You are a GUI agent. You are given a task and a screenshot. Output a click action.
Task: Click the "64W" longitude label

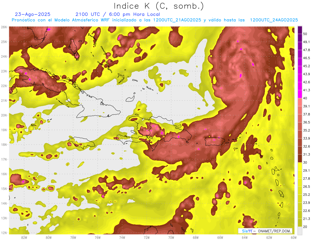click(x=245, y=237)
